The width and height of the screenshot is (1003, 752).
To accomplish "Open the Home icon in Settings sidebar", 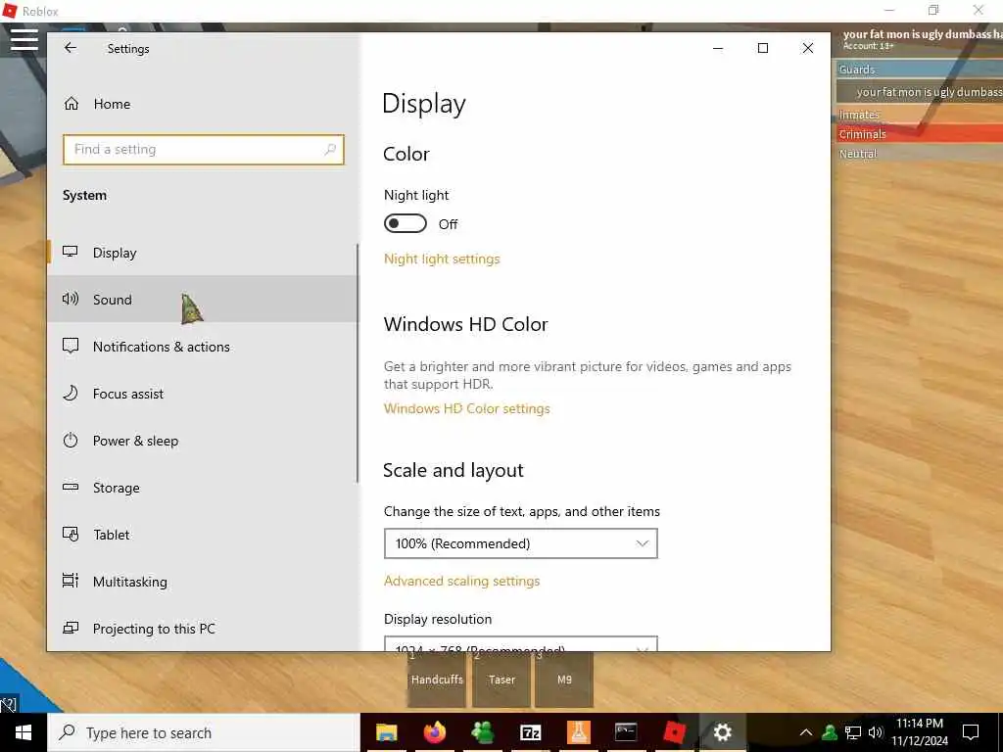I will (x=71, y=104).
